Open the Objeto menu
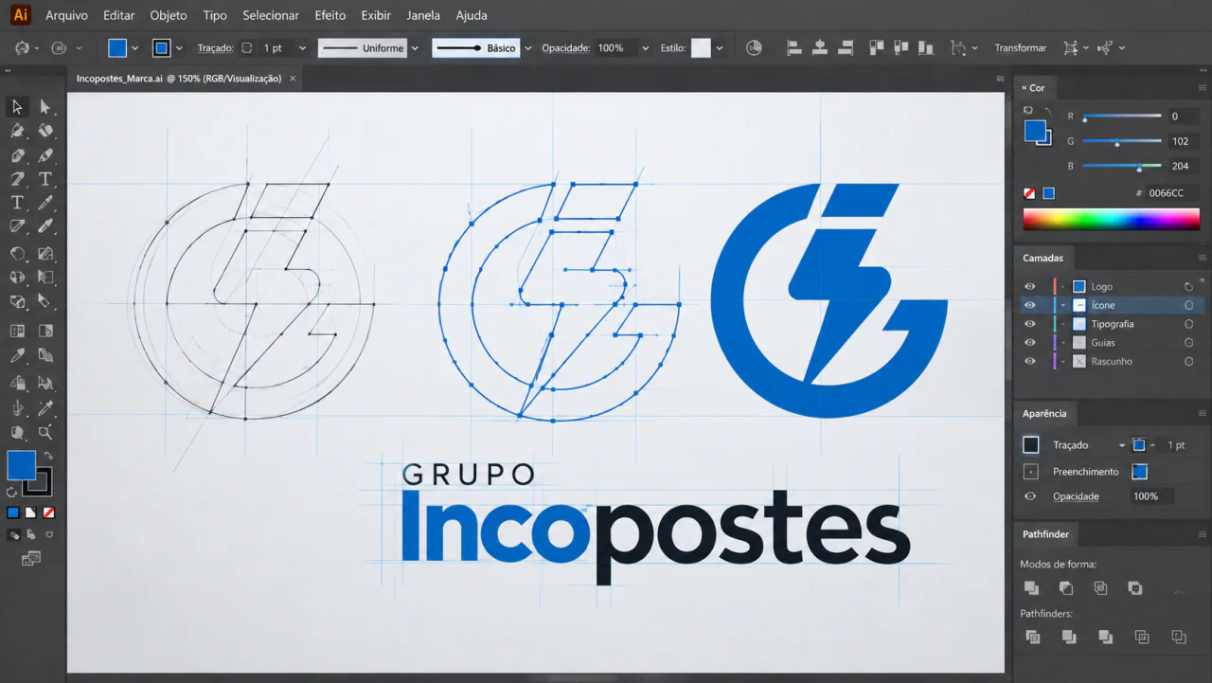Image resolution: width=1212 pixels, height=683 pixels. point(169,15)
